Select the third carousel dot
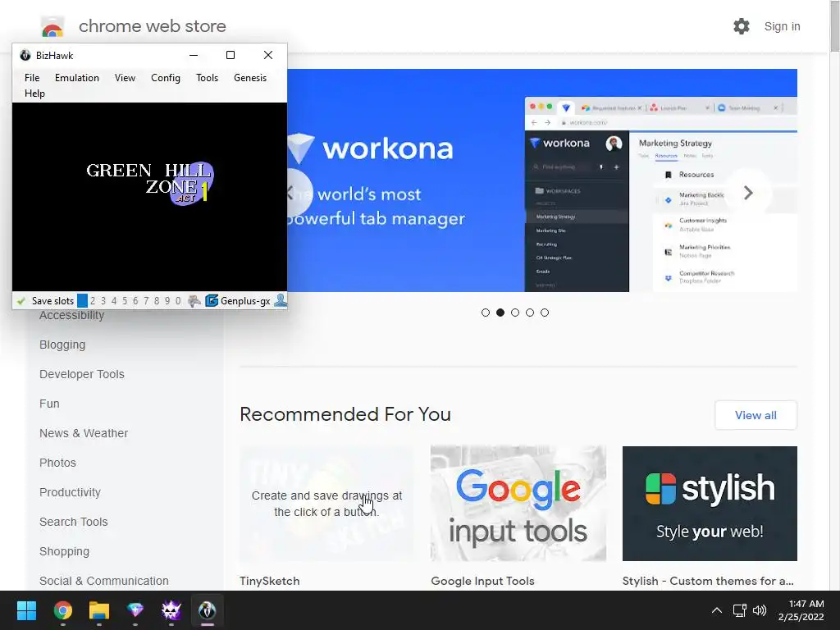 click(x=515, y=313)
